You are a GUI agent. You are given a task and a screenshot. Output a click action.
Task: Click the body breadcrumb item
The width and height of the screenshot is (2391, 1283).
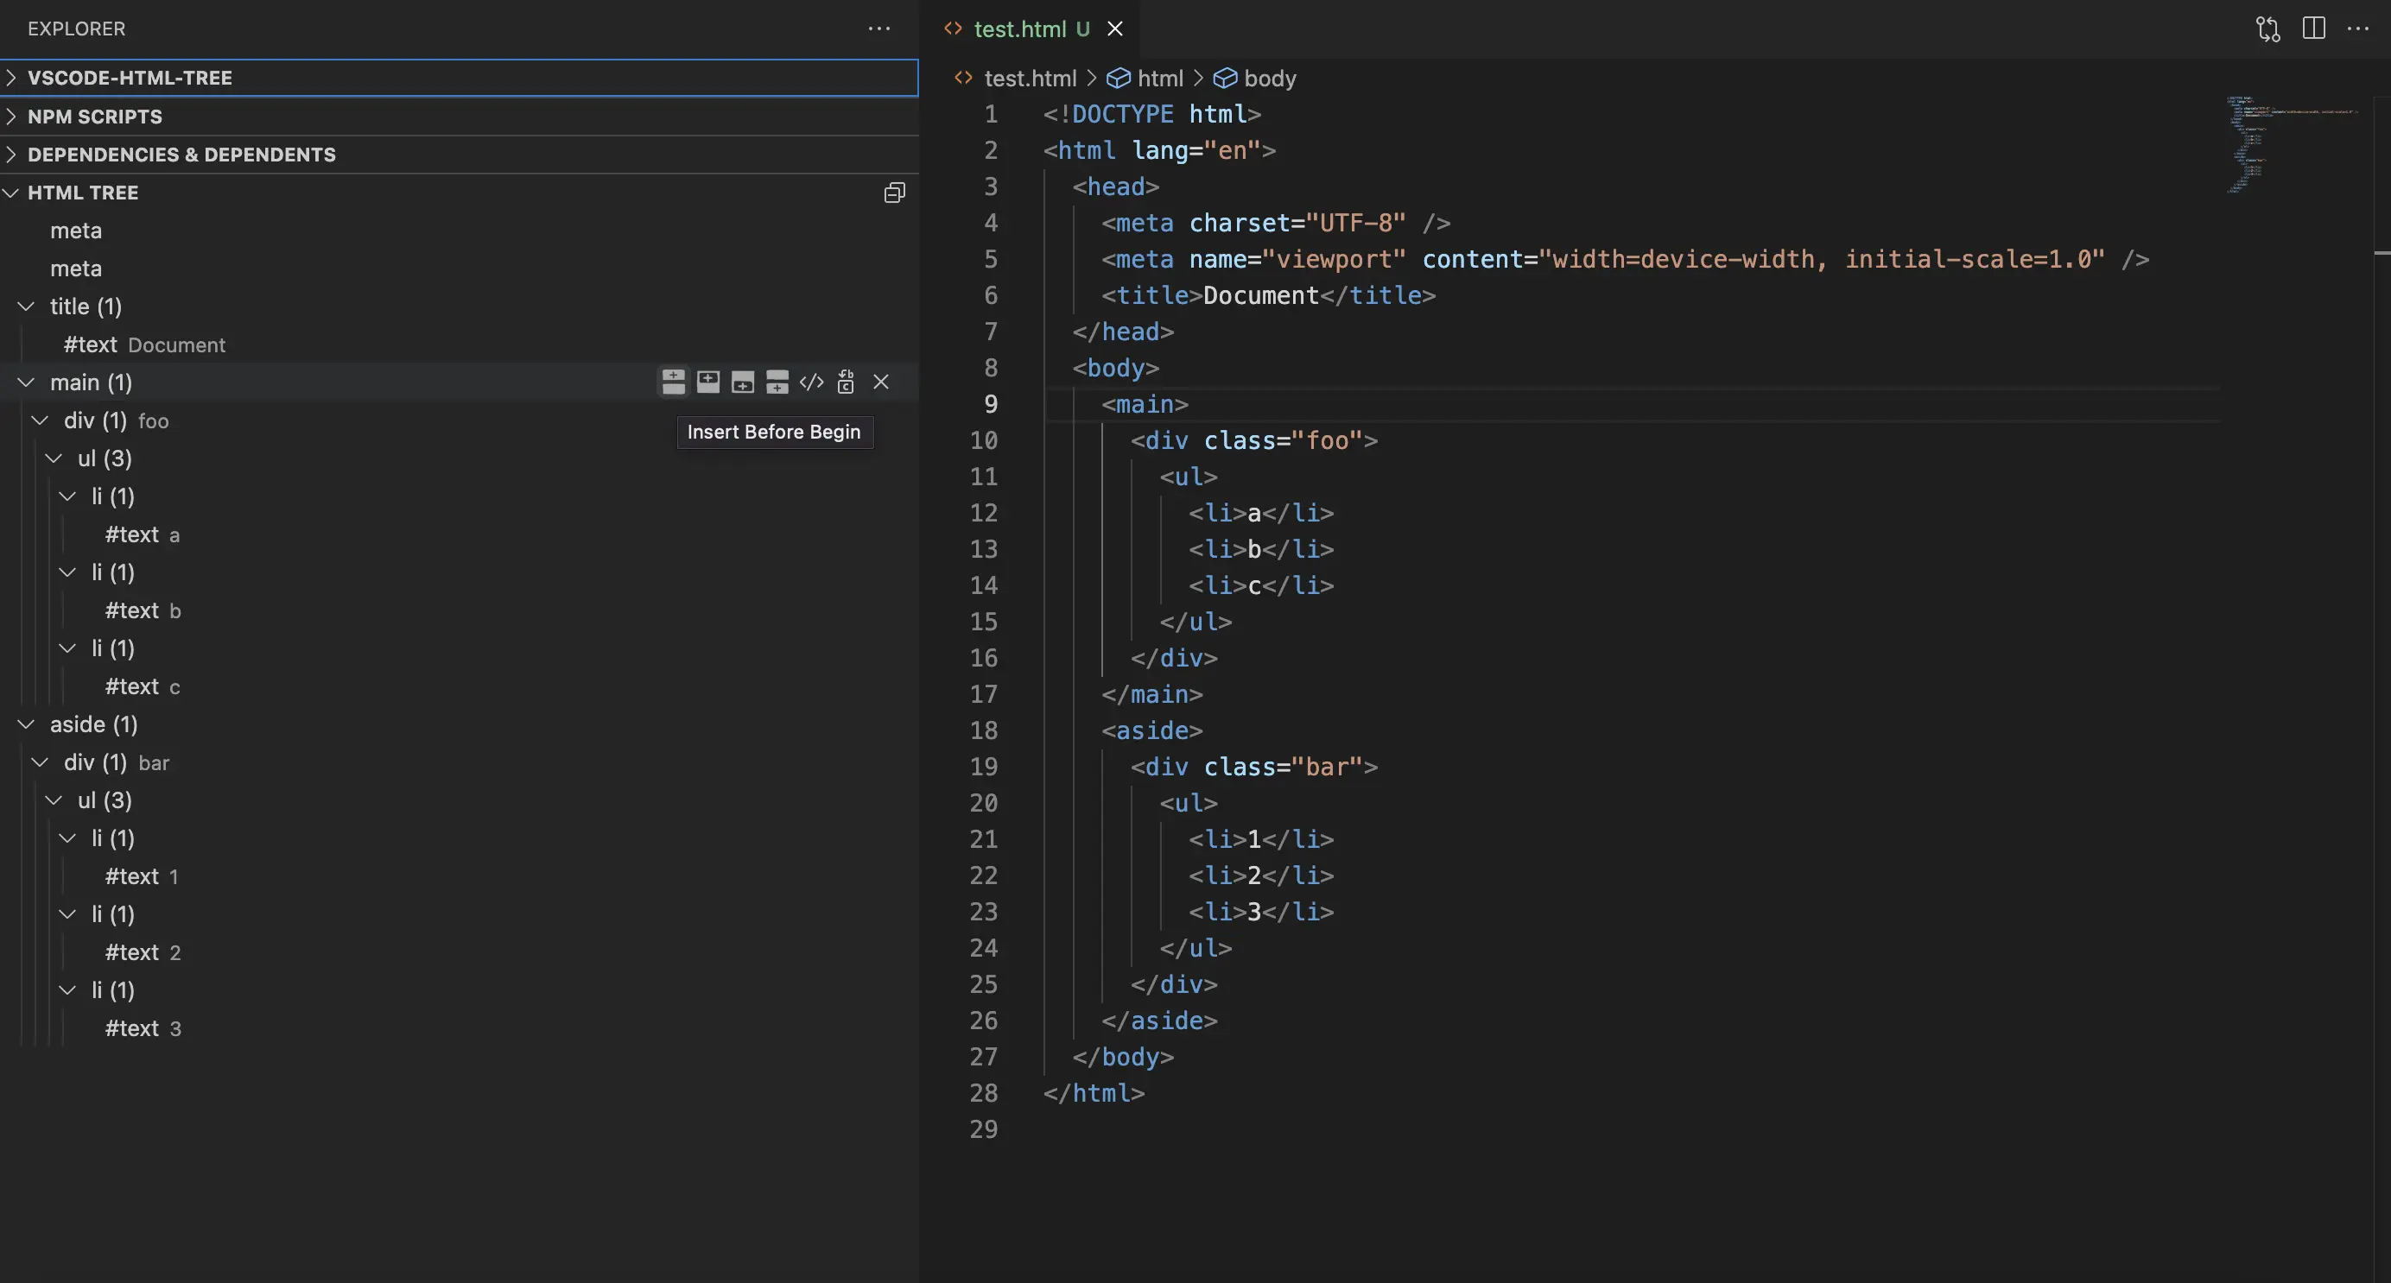(1269, 79)
